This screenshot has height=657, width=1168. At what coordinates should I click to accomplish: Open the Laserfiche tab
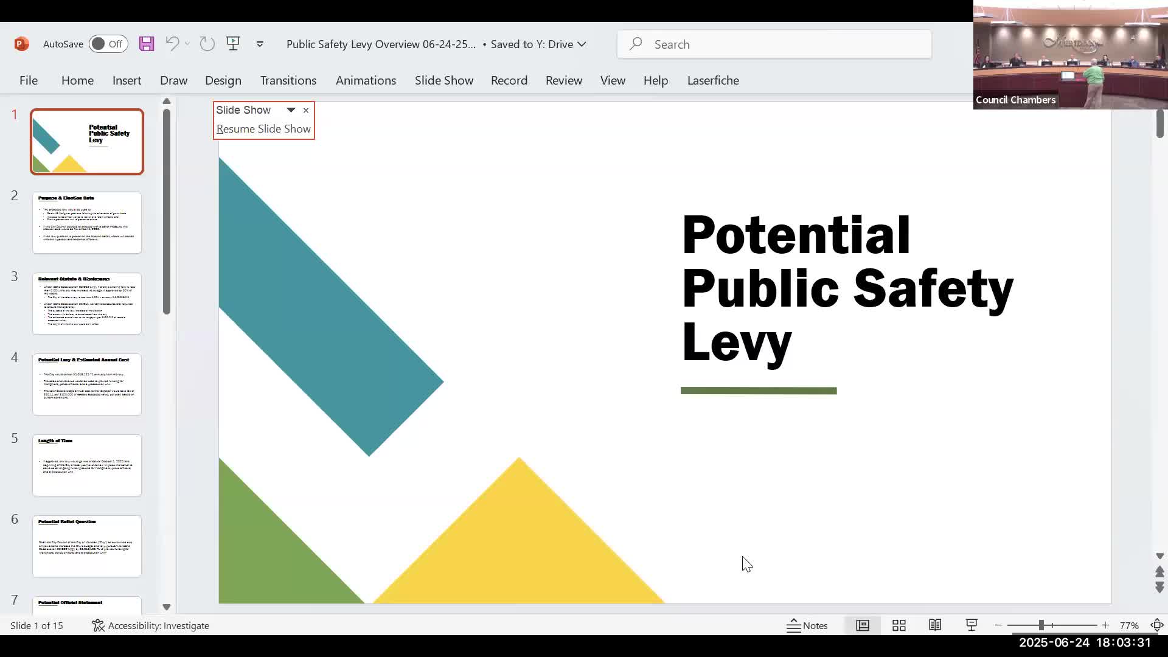click(712, 80)
